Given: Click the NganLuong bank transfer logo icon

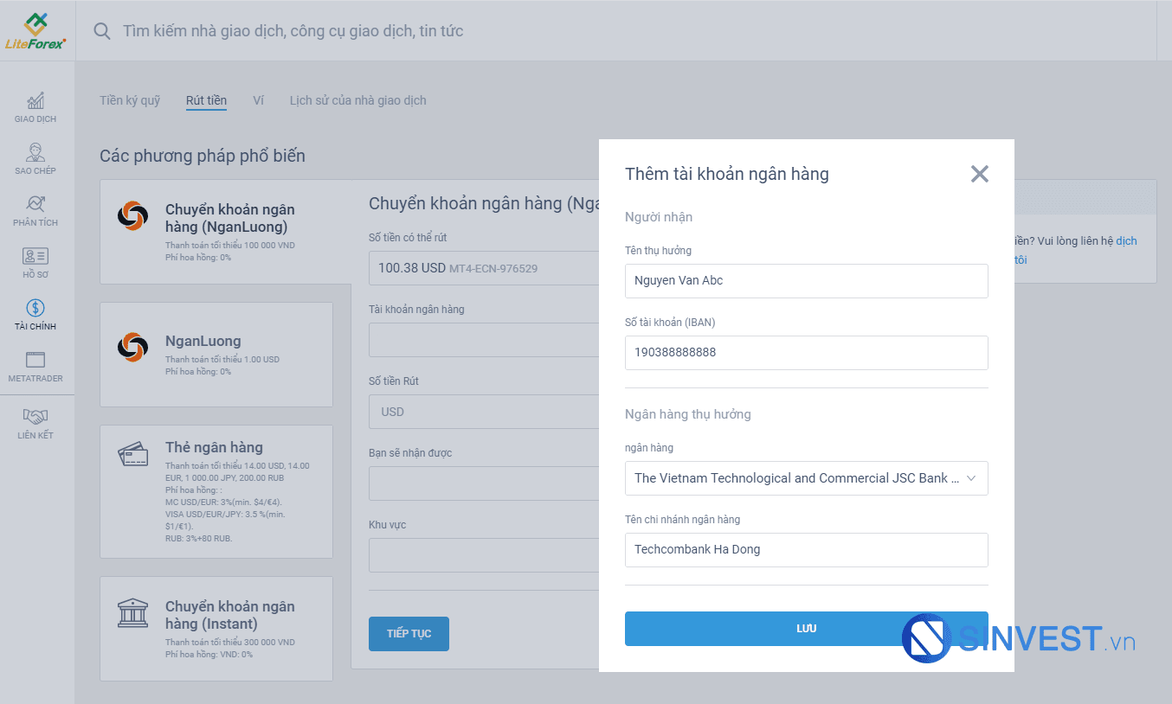Looking at the screenshot, I should tap(132, 216).
